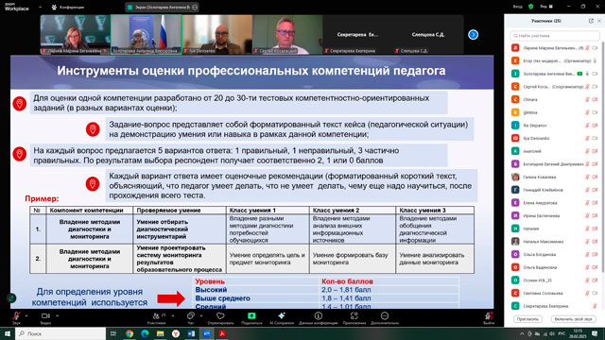Viewport: 605px width, 340px height.
Task: Open File Explorer from taskbar
Action: [x=160, y=333]
